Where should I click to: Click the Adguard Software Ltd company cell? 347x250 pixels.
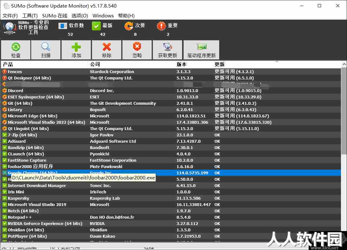click(113, 141)
